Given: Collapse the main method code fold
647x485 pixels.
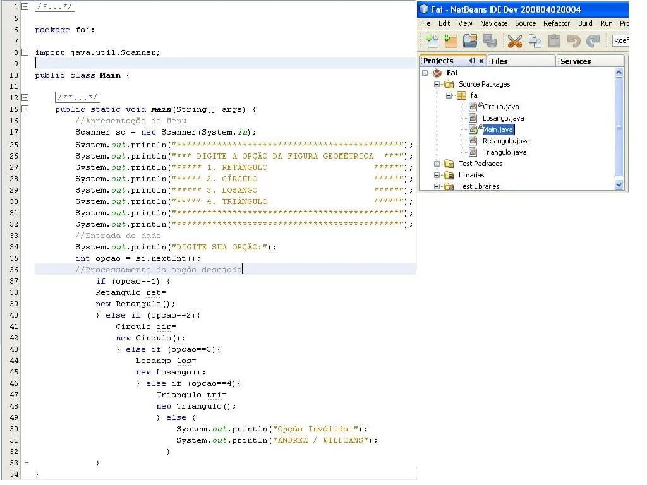Looking at the screenshot, I should tap(25, 109).
